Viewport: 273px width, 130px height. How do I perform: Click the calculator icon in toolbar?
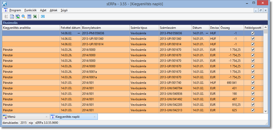click(x=29, y=16)
